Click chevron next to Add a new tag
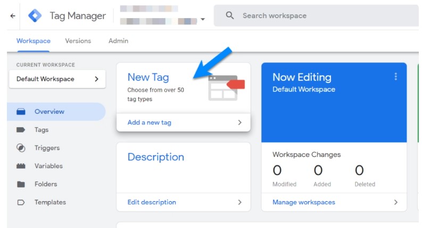Image resolution: width=422 pixels, height=228 pixels. tap(240, 123)
